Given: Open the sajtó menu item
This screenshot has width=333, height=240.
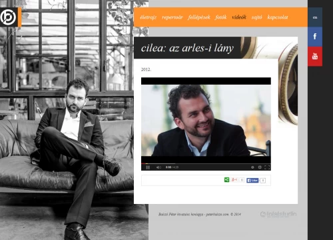Looking at the screenshot, I should coord(256,17).
